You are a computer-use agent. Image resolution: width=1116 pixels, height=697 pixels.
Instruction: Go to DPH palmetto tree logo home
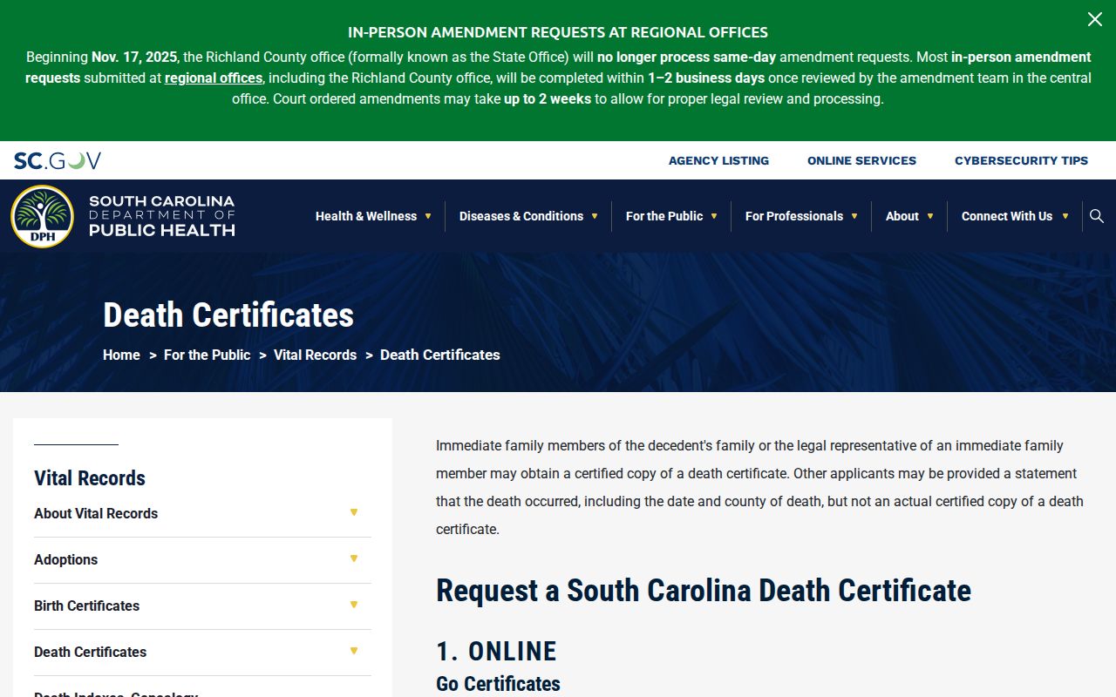pos(42,216)
